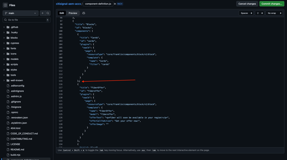Open the citisignal-aem-accs repository link
287x160 pixels.
tap(68, 4)
